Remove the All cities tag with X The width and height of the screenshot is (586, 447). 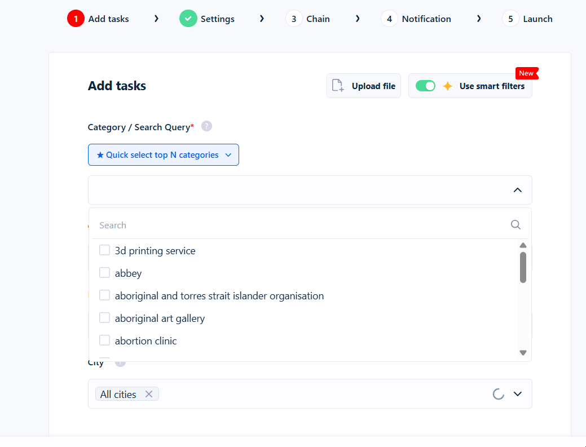pos(149,394)
